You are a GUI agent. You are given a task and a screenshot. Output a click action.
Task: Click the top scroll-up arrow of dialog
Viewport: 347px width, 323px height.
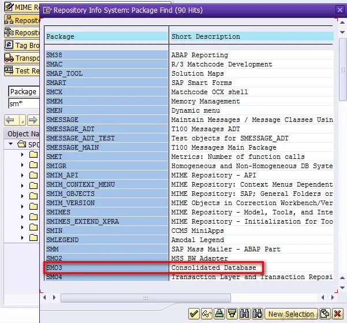tap(342, 23)
